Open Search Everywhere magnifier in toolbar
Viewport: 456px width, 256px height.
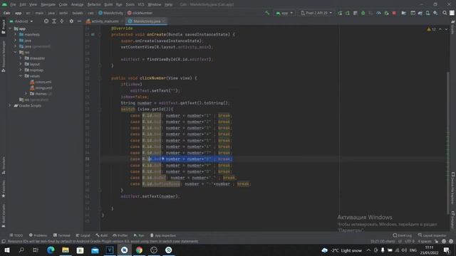click(x=445, y=13)
